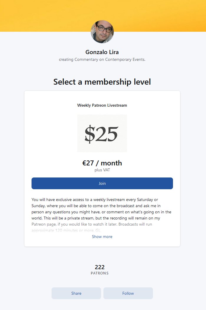Join the Weekly Patreon Livestream tier
This screenshot has height=310, width=206.
point(102,183)
